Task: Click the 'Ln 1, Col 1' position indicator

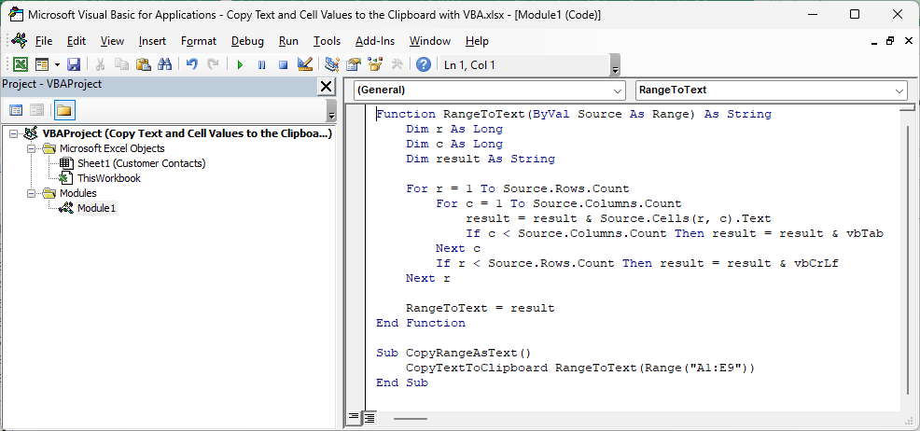Action: point(470,65)
